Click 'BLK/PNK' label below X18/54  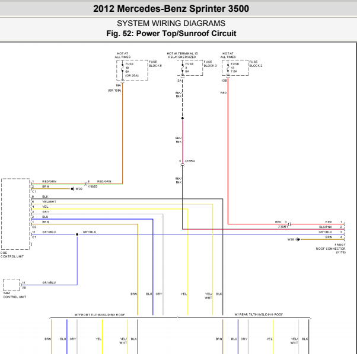pos(179,181)
